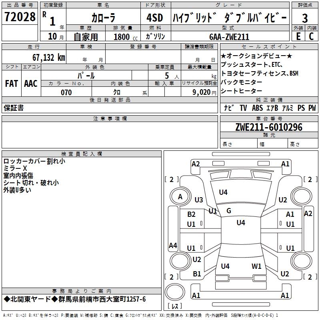The height and width of the screenshot is (320, 320).
Task: Click the B2 dent mark on the car diagram
Action: (x=192, y=214)
